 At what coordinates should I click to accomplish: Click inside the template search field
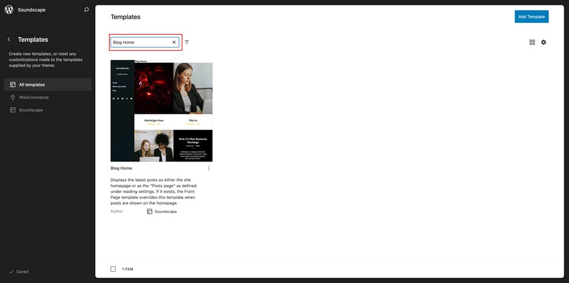[140, 42]
